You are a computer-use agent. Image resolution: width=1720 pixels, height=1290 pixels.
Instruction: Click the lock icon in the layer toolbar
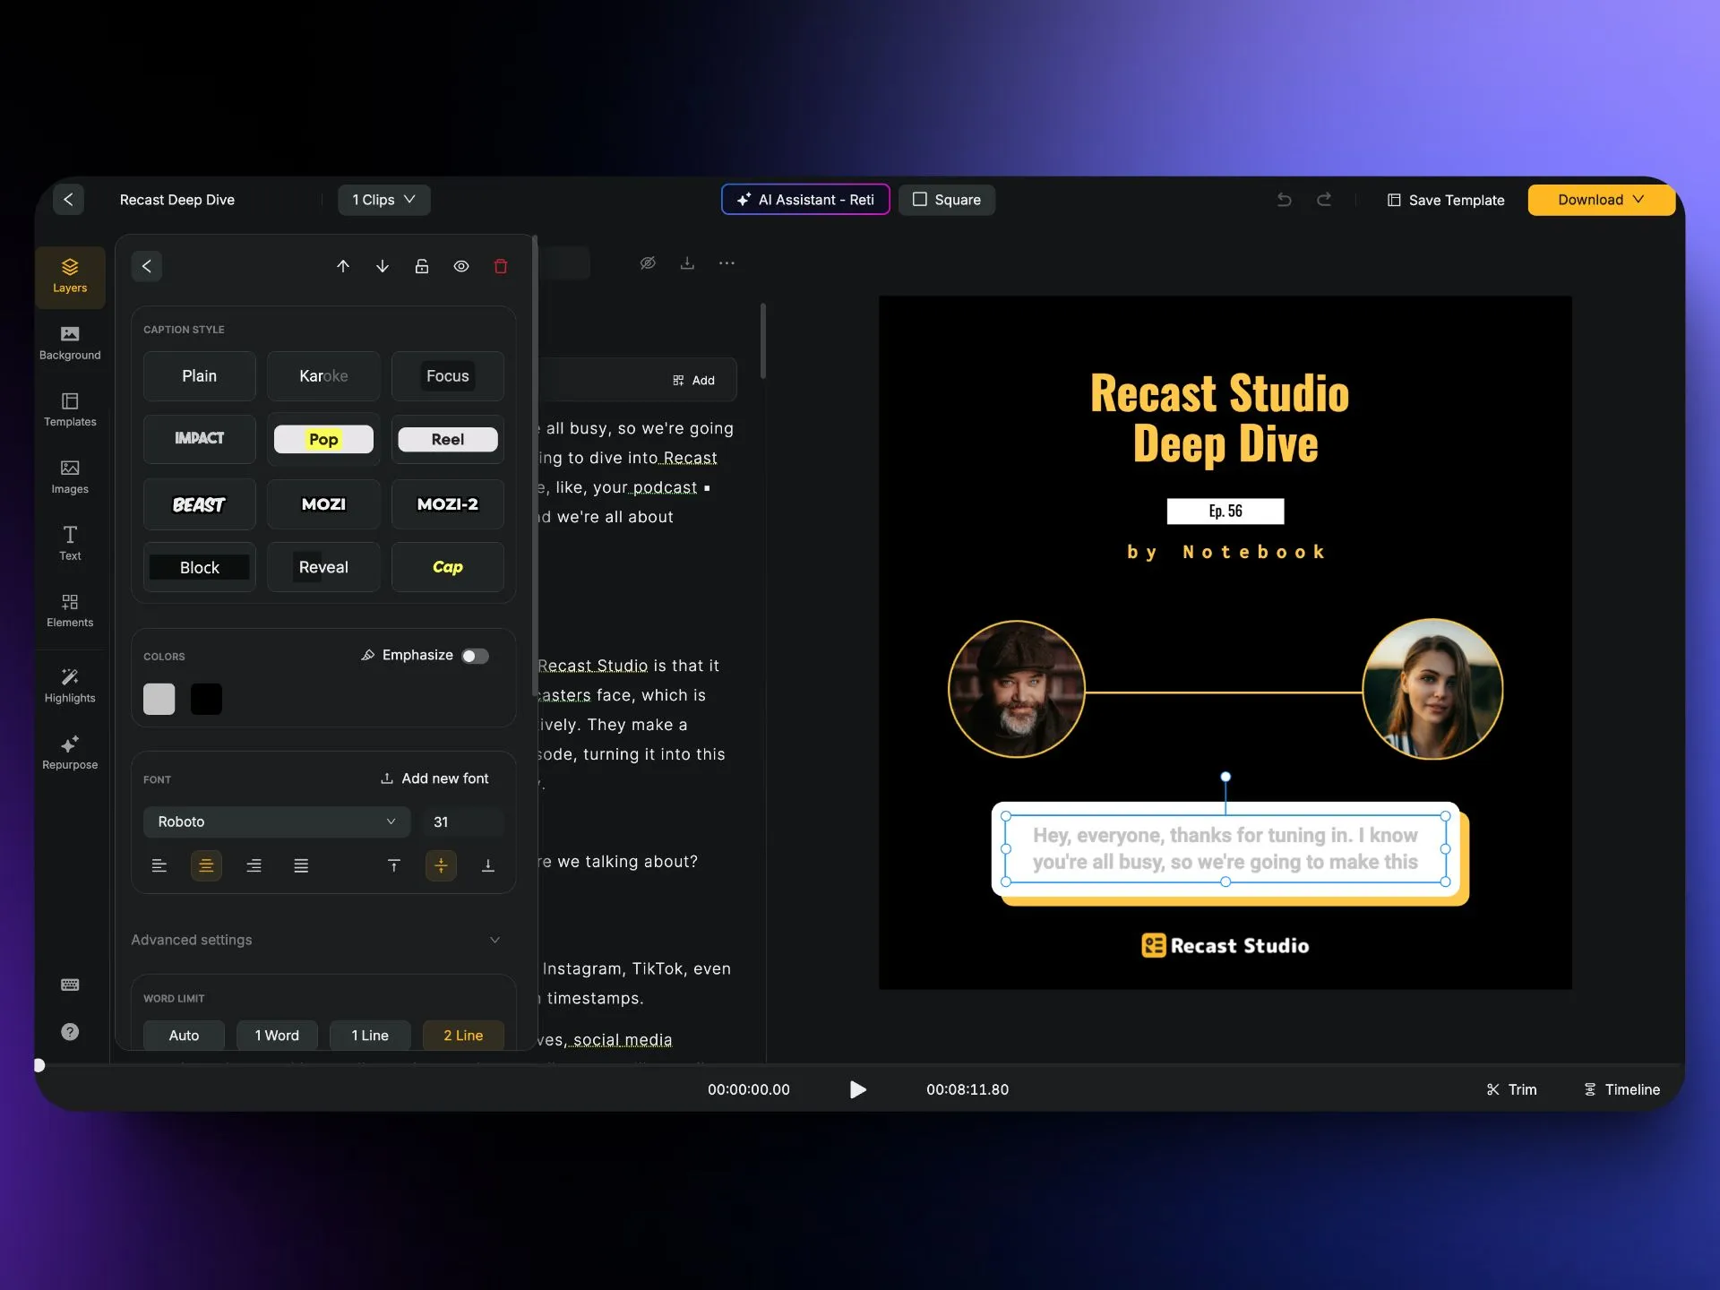click(422, 266)
